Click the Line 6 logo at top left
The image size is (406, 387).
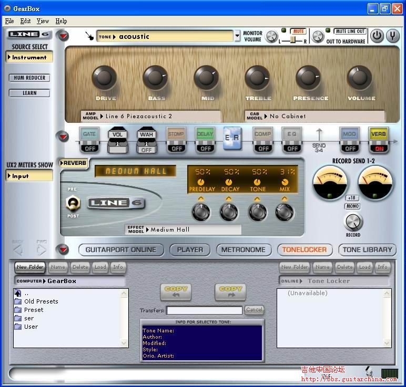tap(28, 34)
